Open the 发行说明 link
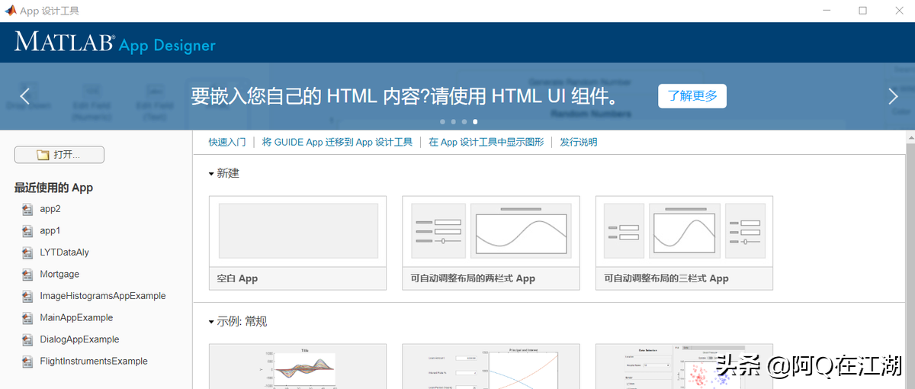This screenshot has width=915, height=389. point(579,142)
